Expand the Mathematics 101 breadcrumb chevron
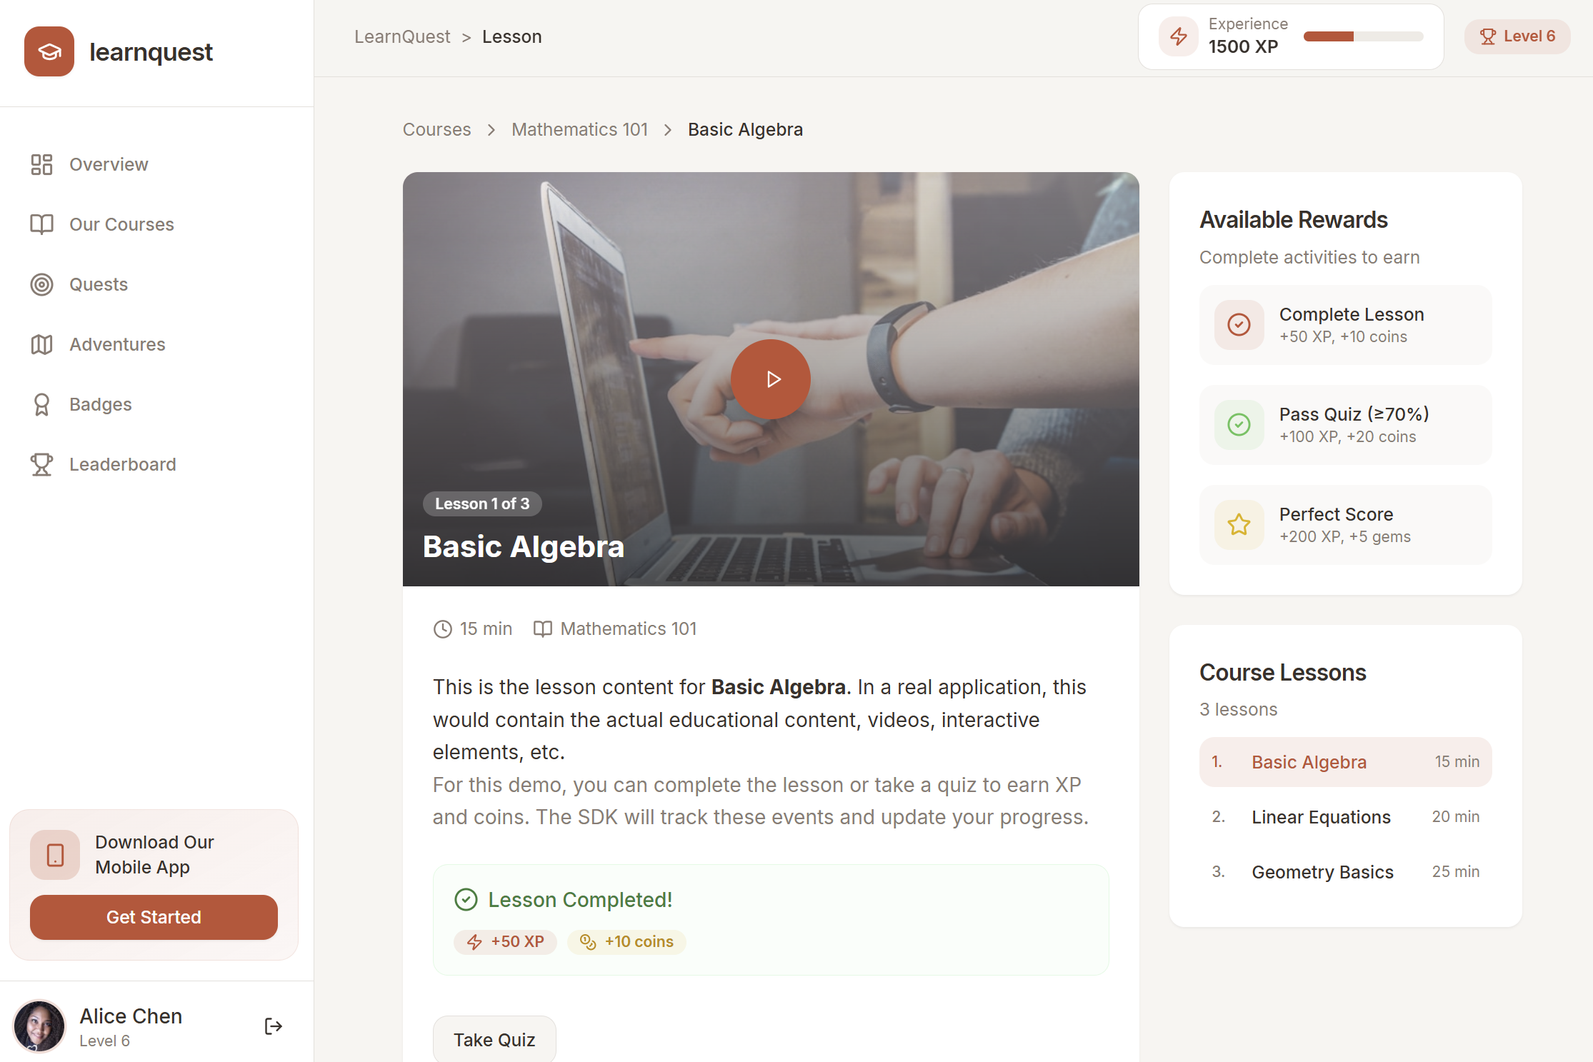This screenshot has height=1062, width=1593. (x=667, y=130)
